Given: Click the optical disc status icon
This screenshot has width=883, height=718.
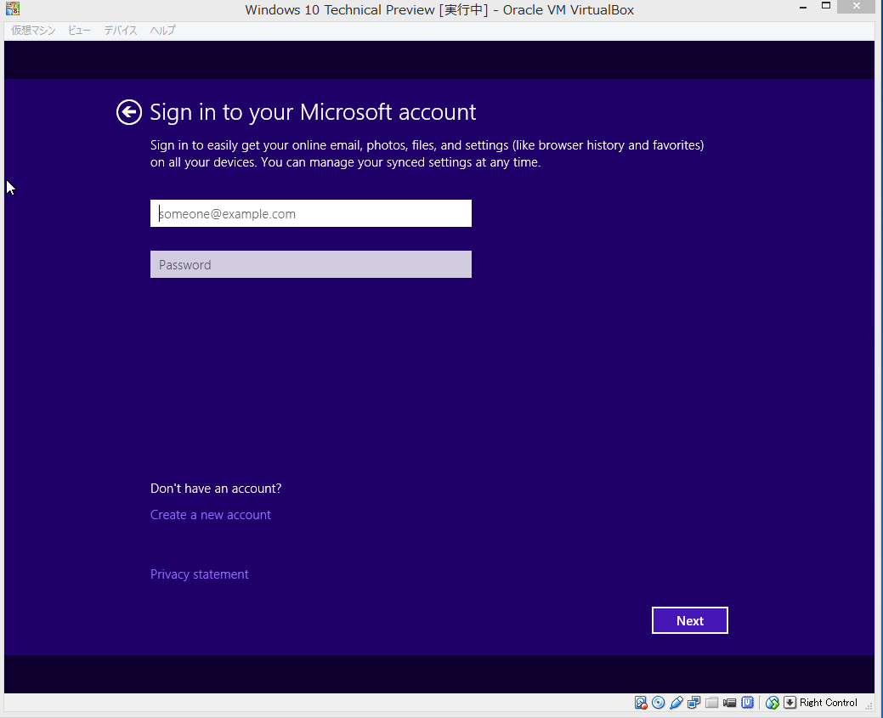Looking at the screenshot, I should [659, 703].
